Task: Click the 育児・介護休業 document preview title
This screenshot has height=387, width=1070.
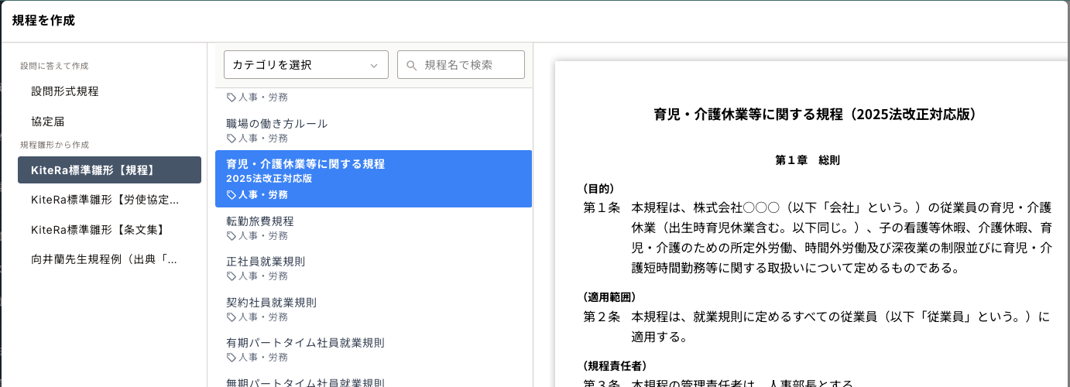Action: pos(815,115)
